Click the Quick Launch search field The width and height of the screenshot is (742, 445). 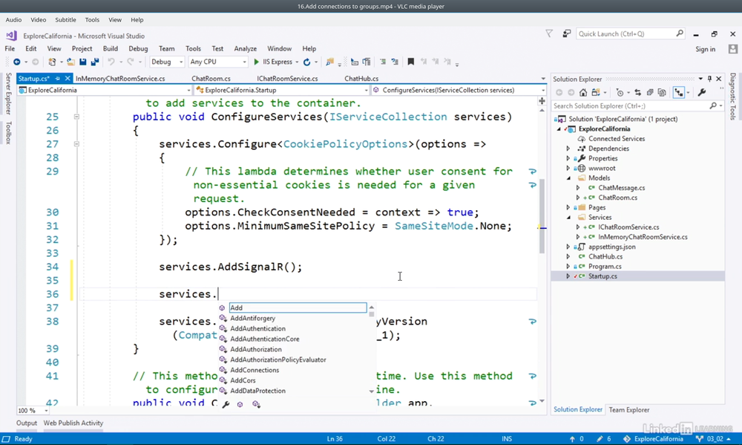tap(625, 34)
